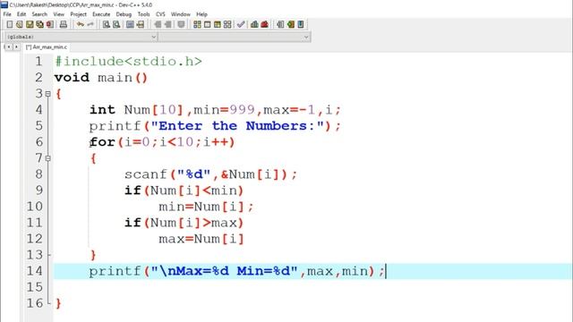The image size is (573, 322).
Task: Click the green arrow orange toolbar icon
Action: pos(290,24)
